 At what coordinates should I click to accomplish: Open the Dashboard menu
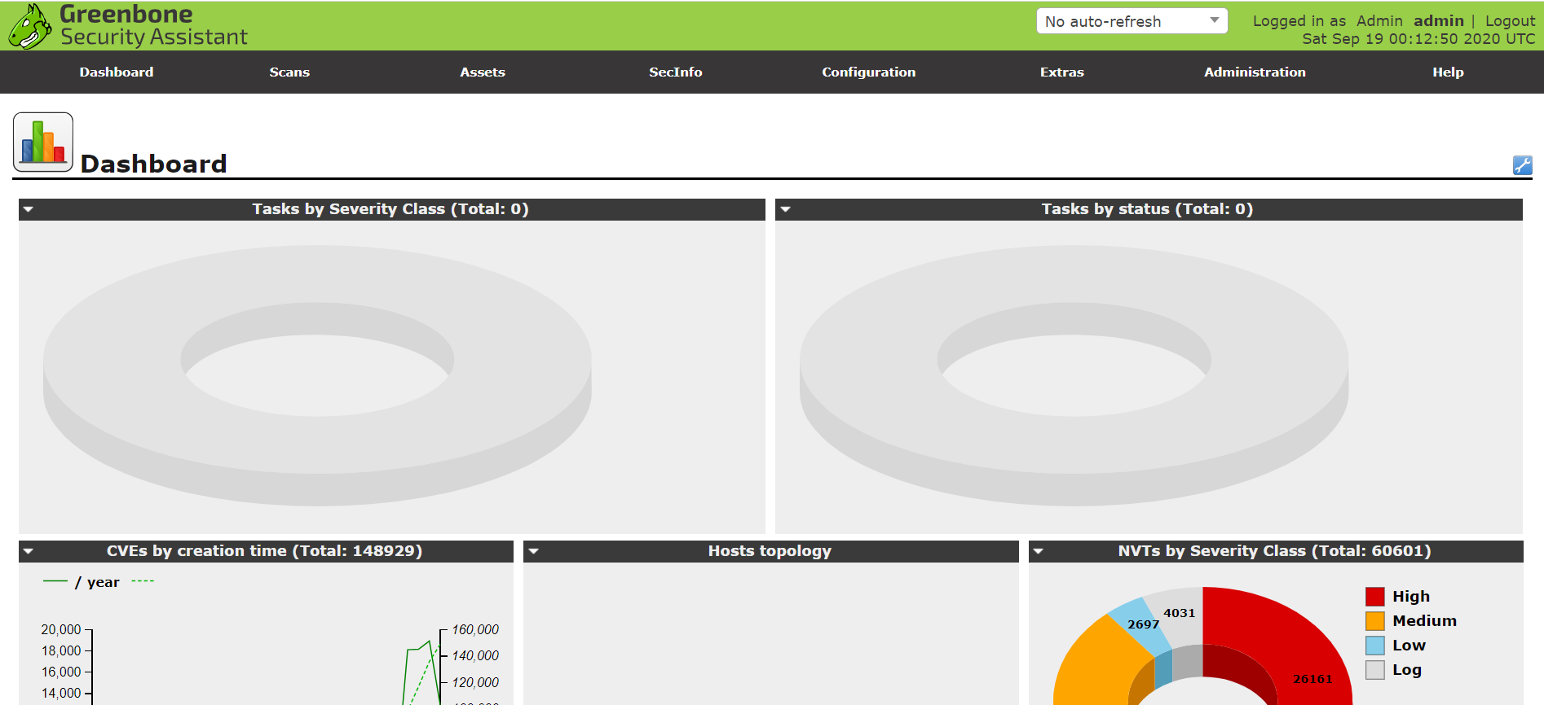pos(117,72)
